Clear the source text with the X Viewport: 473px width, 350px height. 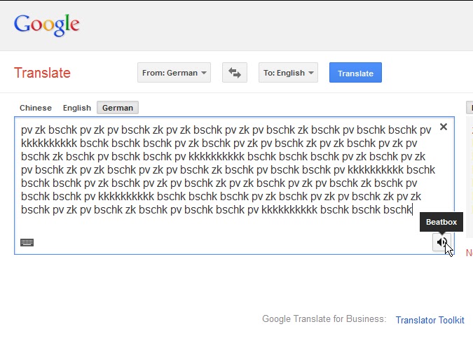pos(443,127)
